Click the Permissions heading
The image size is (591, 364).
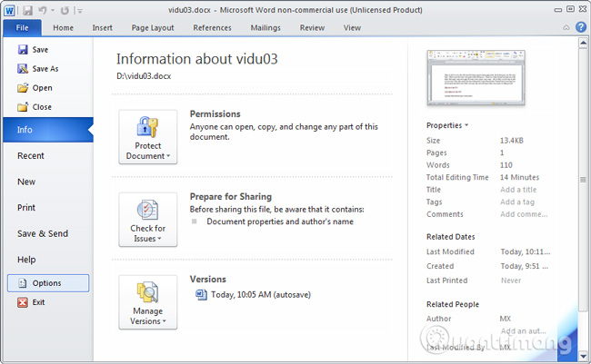click(215, 113)
